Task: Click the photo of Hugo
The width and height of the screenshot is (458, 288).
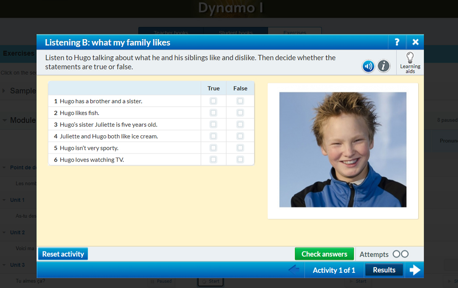Action: (x=343, y=150)
